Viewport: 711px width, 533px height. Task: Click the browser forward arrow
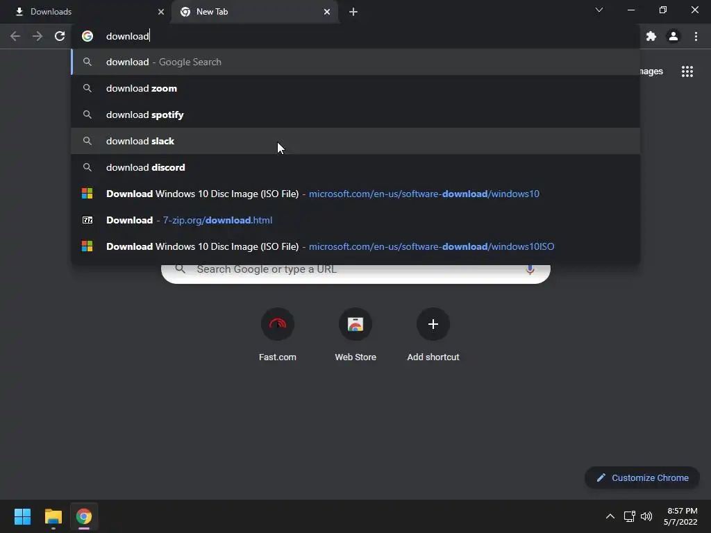click(37, 36)
